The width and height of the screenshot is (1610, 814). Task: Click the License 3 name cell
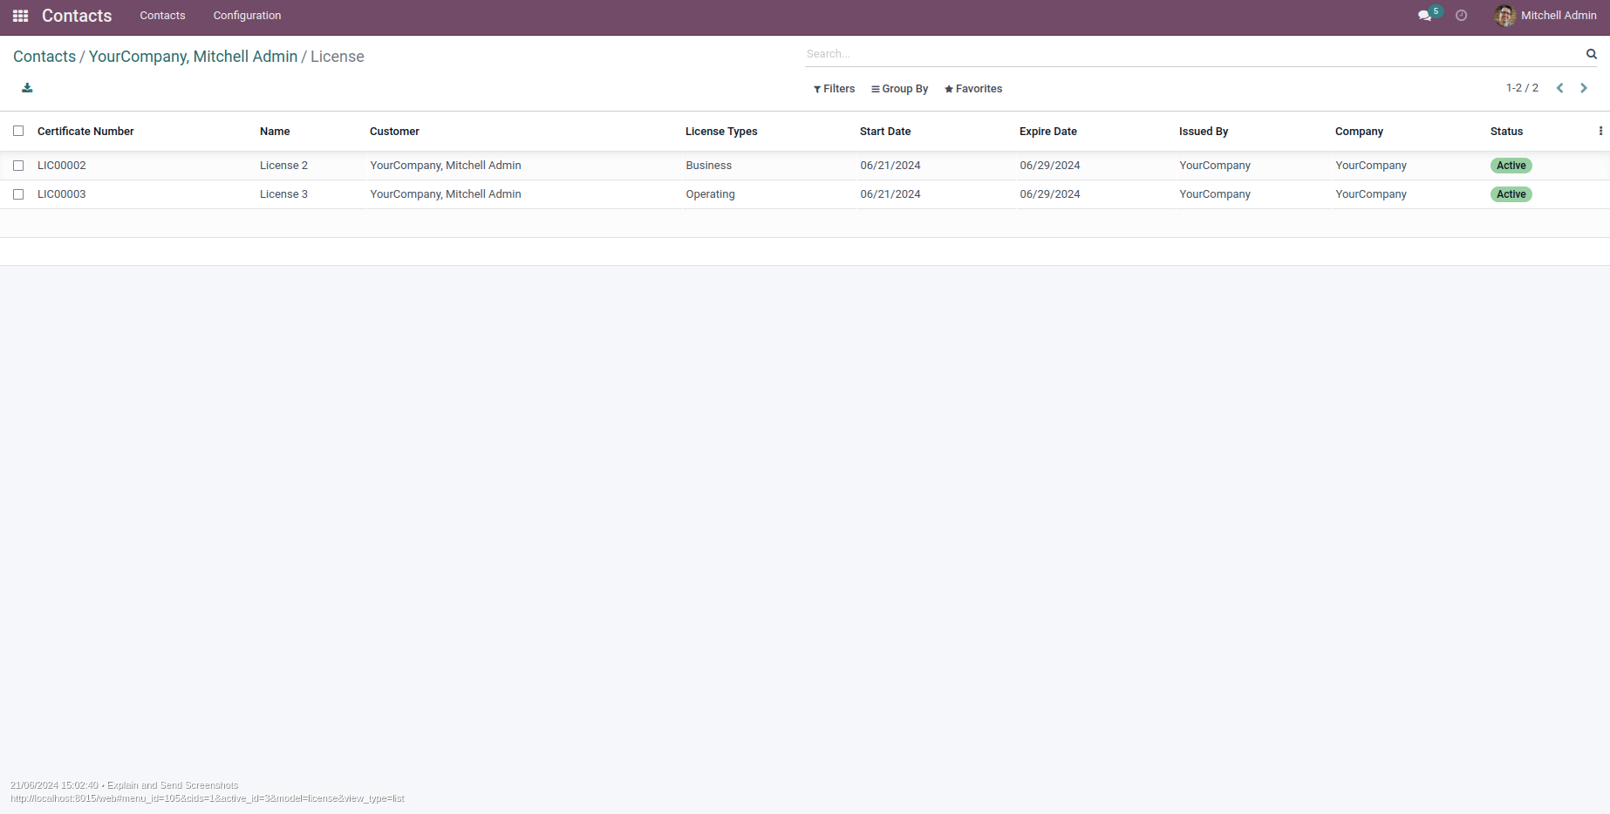tap(283, 194)
